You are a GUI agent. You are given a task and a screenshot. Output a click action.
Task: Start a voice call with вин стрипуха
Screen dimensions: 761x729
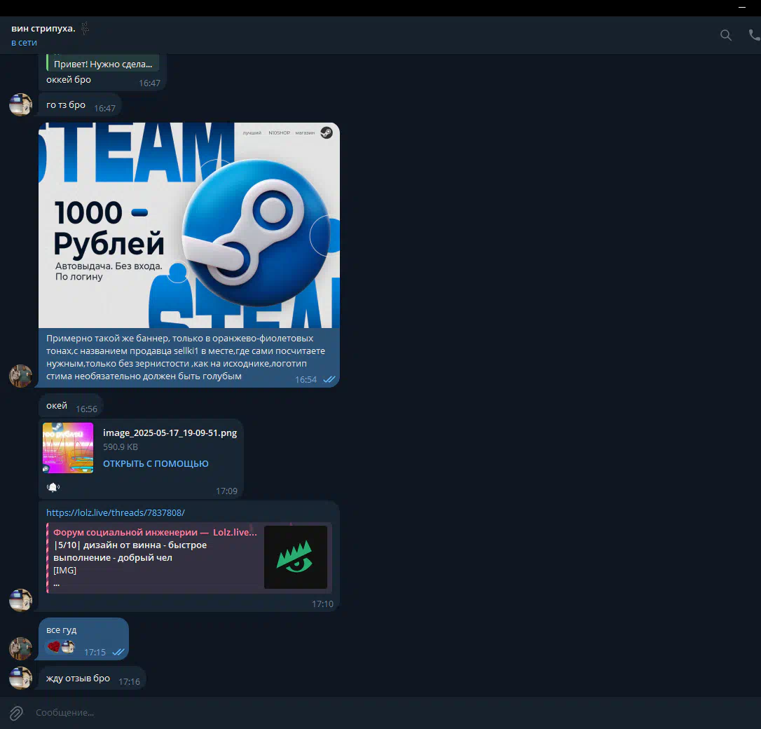tap(754, 35)
